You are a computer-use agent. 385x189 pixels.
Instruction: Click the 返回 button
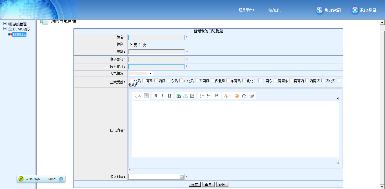222,184
